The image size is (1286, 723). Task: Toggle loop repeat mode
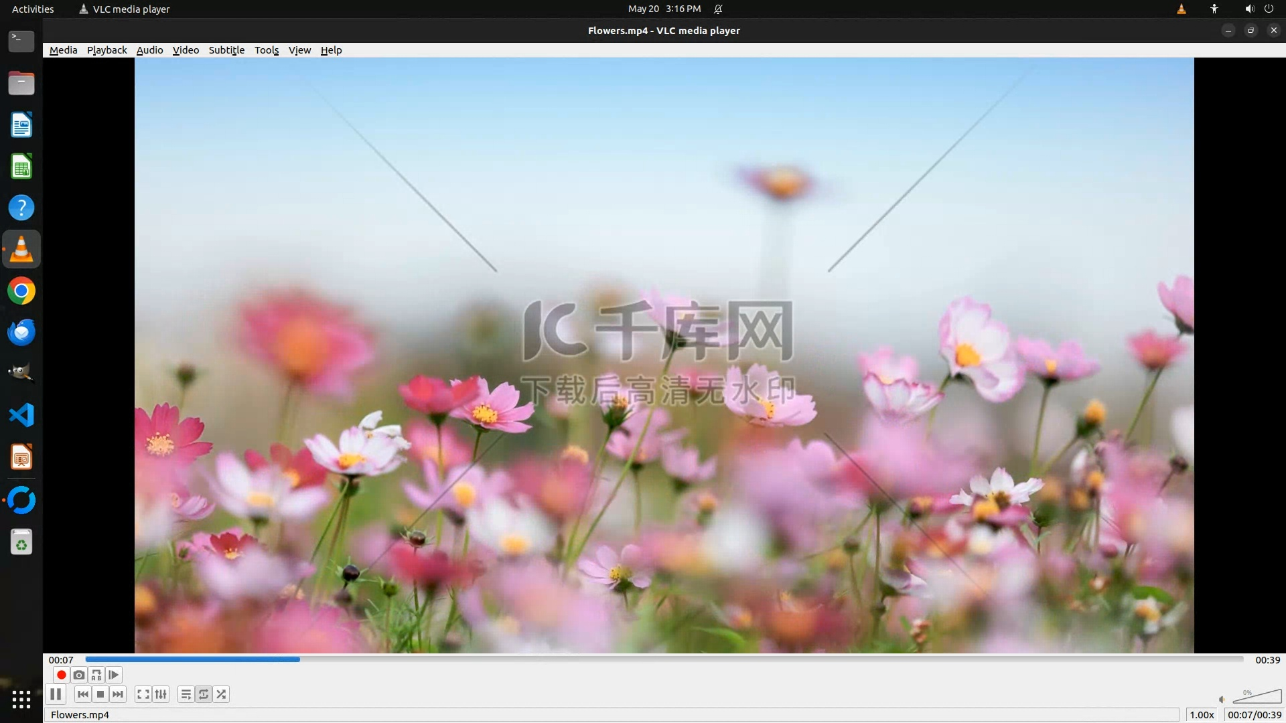pos(204,694)
